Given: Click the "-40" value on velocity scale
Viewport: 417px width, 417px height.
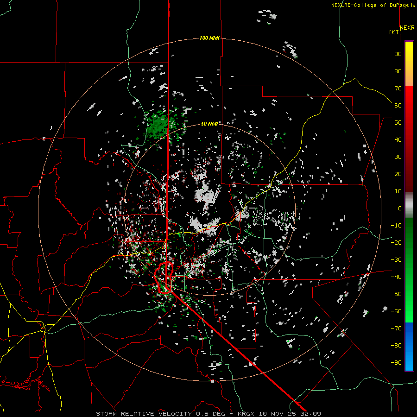Looking at the screenshot, I should click(396, 277).
